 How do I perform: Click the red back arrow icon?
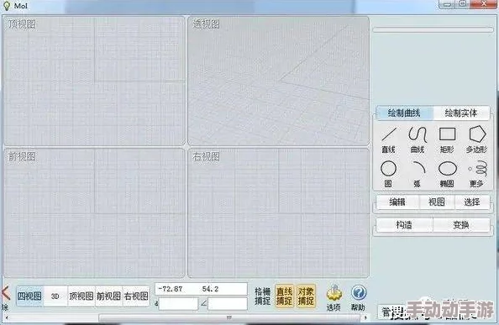pos(5,293)
